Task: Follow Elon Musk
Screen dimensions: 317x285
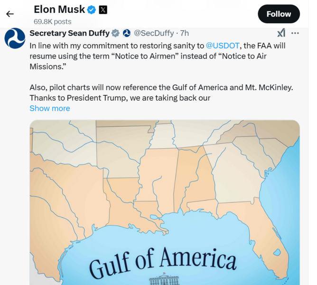Action: click(279, 14)
